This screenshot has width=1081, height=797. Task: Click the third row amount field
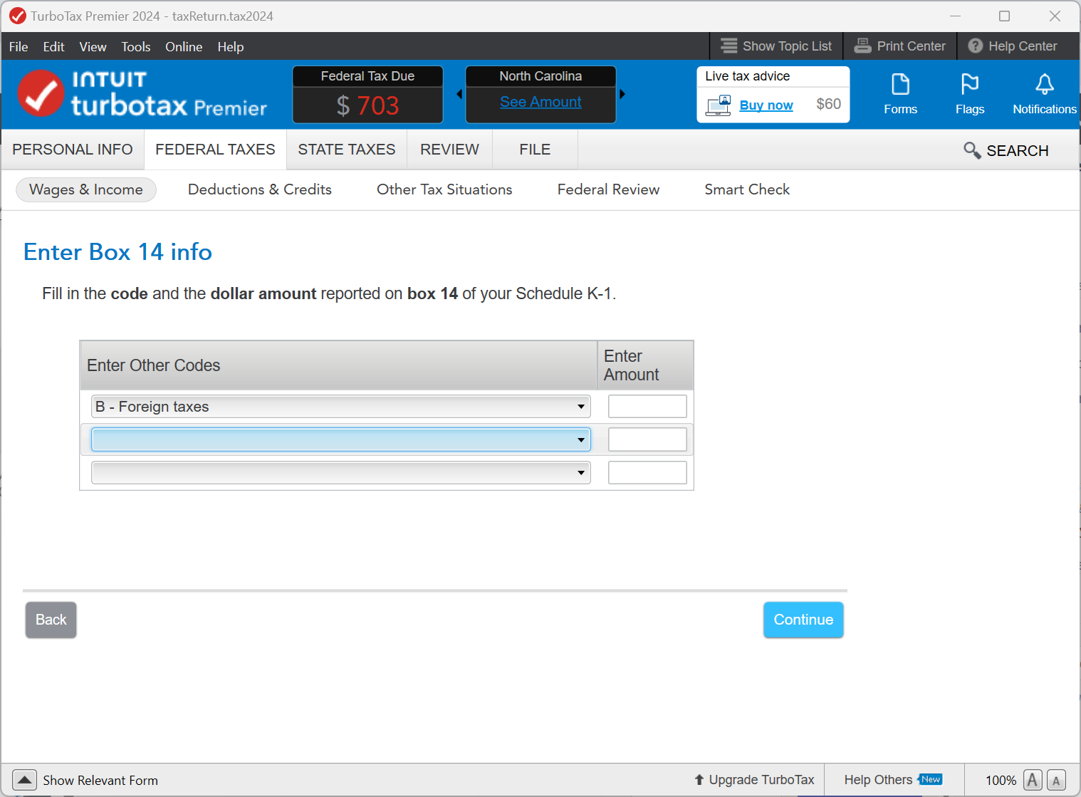647,472
